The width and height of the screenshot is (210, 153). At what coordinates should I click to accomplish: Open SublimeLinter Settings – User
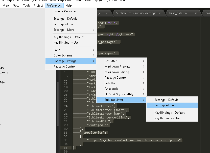point(172,105)
